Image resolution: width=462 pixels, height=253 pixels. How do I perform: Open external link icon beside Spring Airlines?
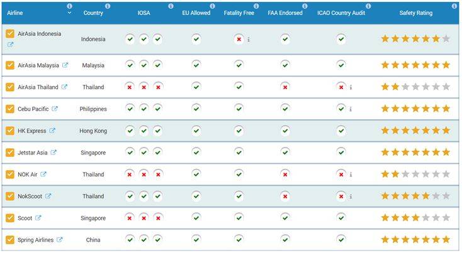tap(60, 240)
